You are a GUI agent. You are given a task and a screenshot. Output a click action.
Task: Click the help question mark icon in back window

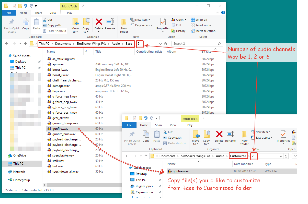pyautogui.click(x=223, y=13)
